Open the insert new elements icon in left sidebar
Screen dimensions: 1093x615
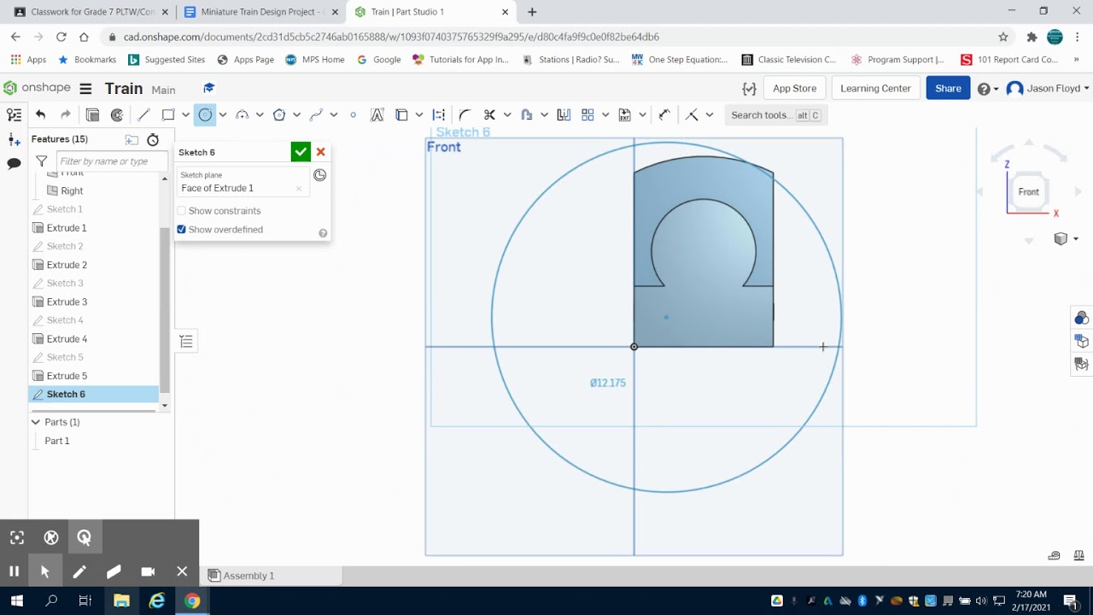(x=14, y=139)
